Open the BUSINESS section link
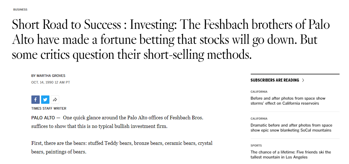 click(20, 9)
